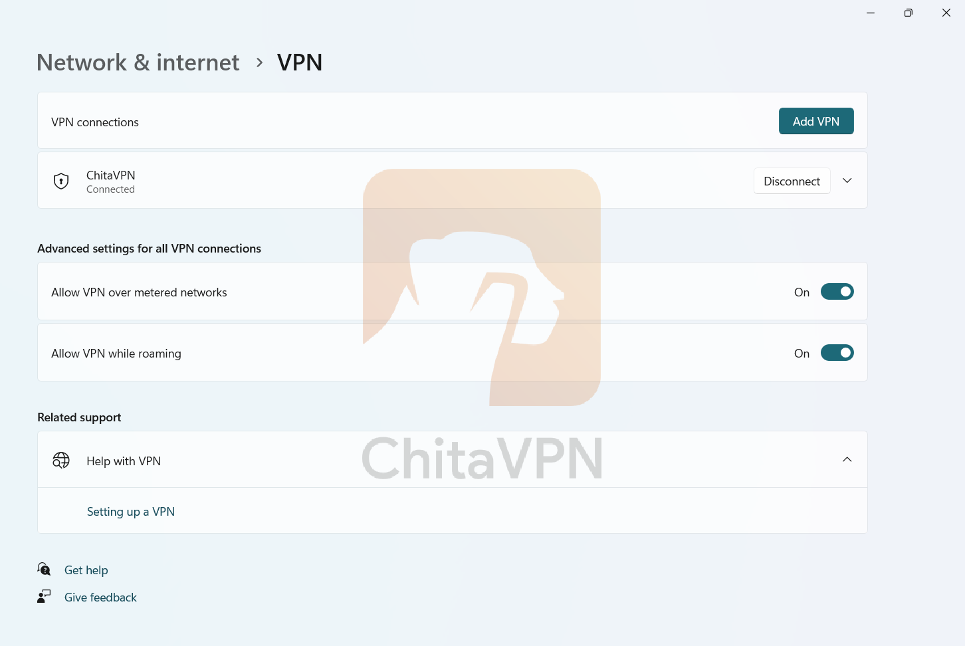Close the Settings window
The width and height of the screenshot is (965, 646).
946,13
